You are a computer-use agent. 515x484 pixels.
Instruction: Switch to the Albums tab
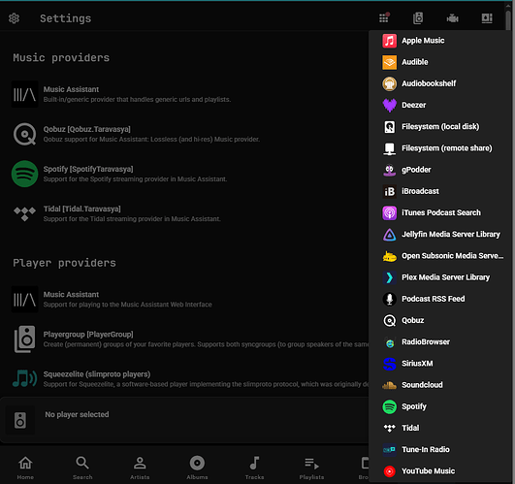point(197,468)
